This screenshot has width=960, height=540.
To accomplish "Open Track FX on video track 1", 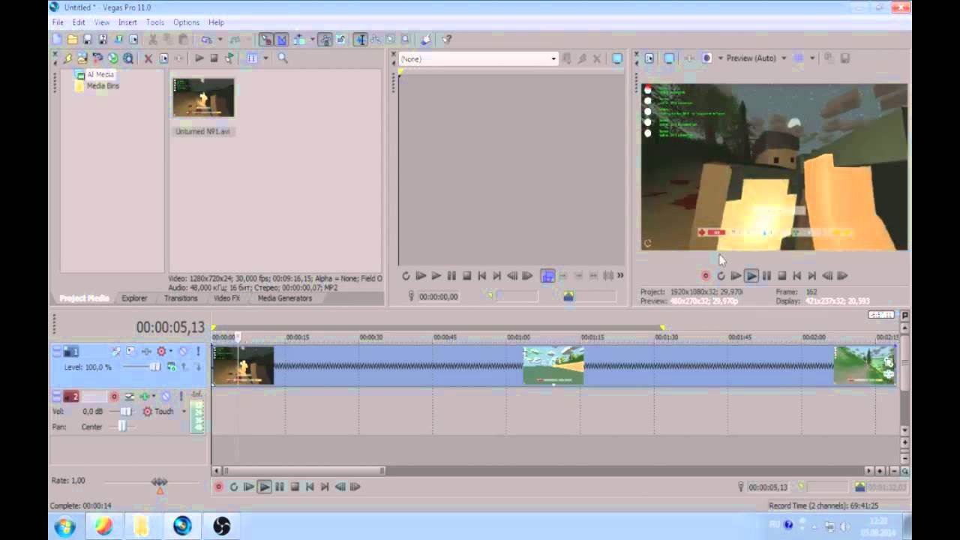I will point(146,351).
